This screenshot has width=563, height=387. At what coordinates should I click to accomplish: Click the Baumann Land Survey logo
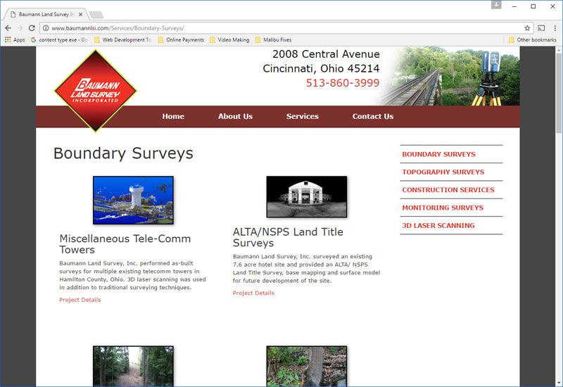point(95,91)
